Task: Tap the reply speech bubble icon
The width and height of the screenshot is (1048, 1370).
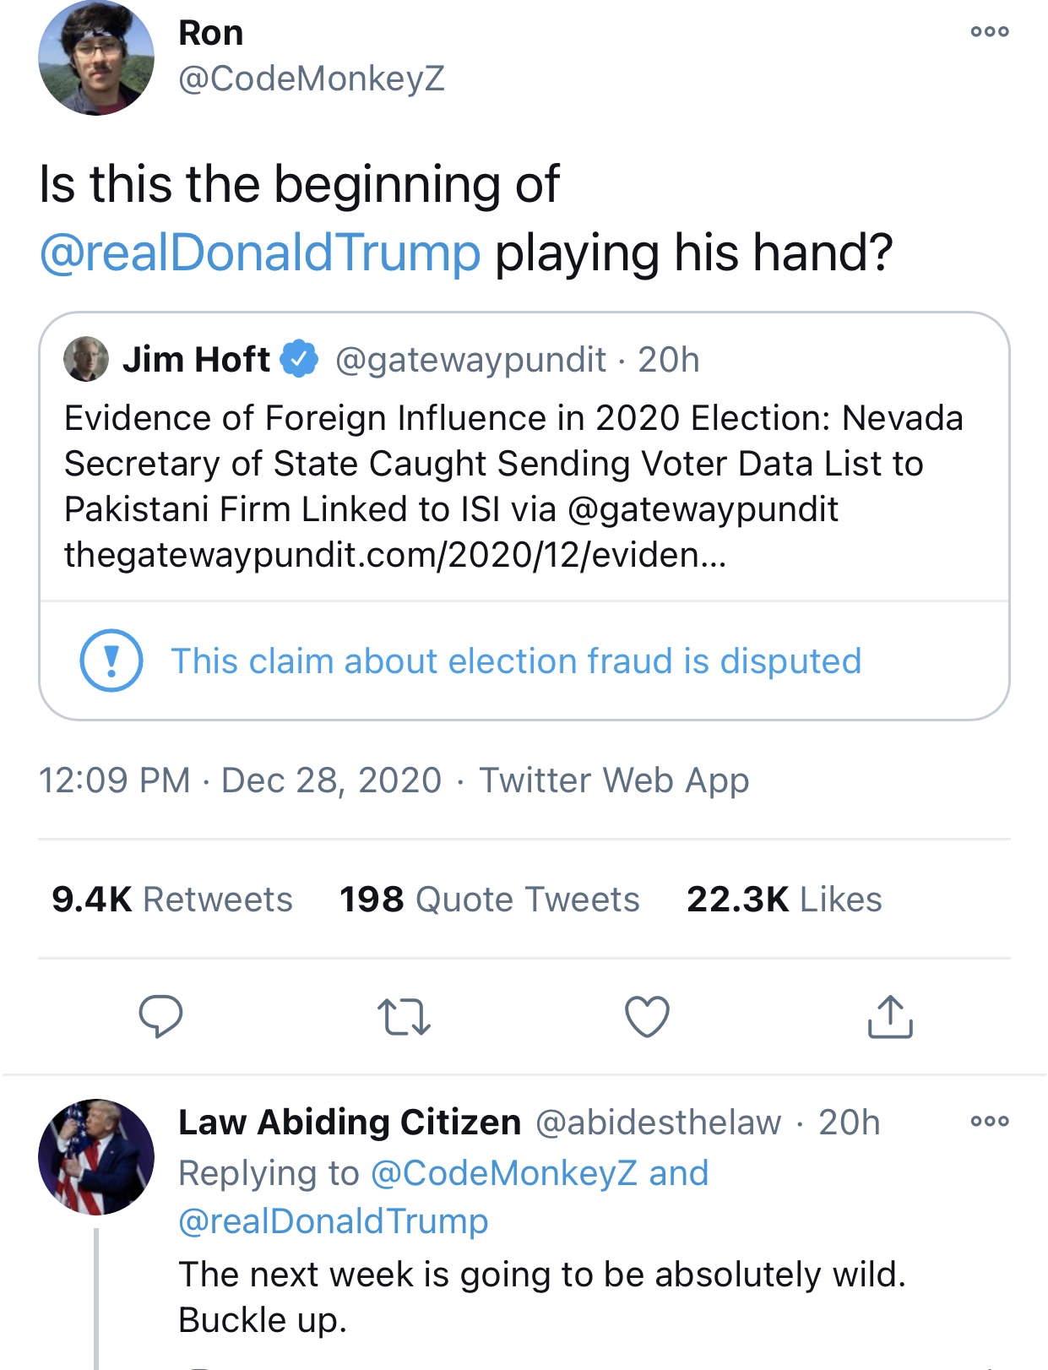Action: [160, 1016]
